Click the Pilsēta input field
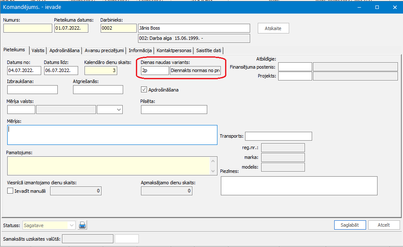This screenshot has width=403, height=247. pos(174,110)
